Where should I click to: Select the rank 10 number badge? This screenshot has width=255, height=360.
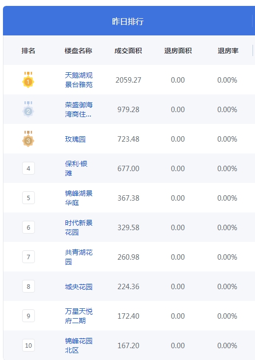click(28, 345)
